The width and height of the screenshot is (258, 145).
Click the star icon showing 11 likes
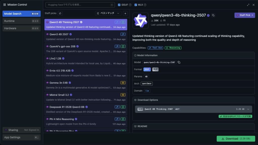point(161,21)
